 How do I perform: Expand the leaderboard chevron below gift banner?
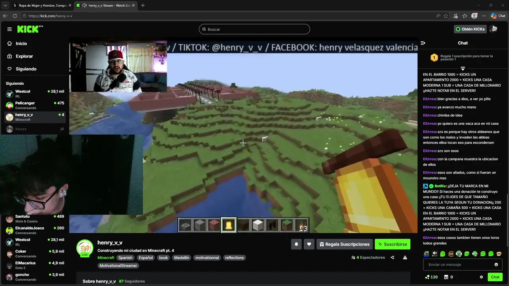pos(462,68)
